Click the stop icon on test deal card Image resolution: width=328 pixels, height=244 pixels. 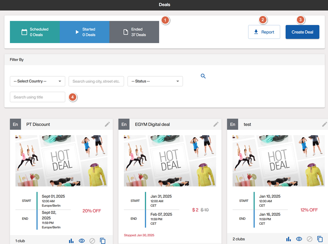(x=310, y=239)
